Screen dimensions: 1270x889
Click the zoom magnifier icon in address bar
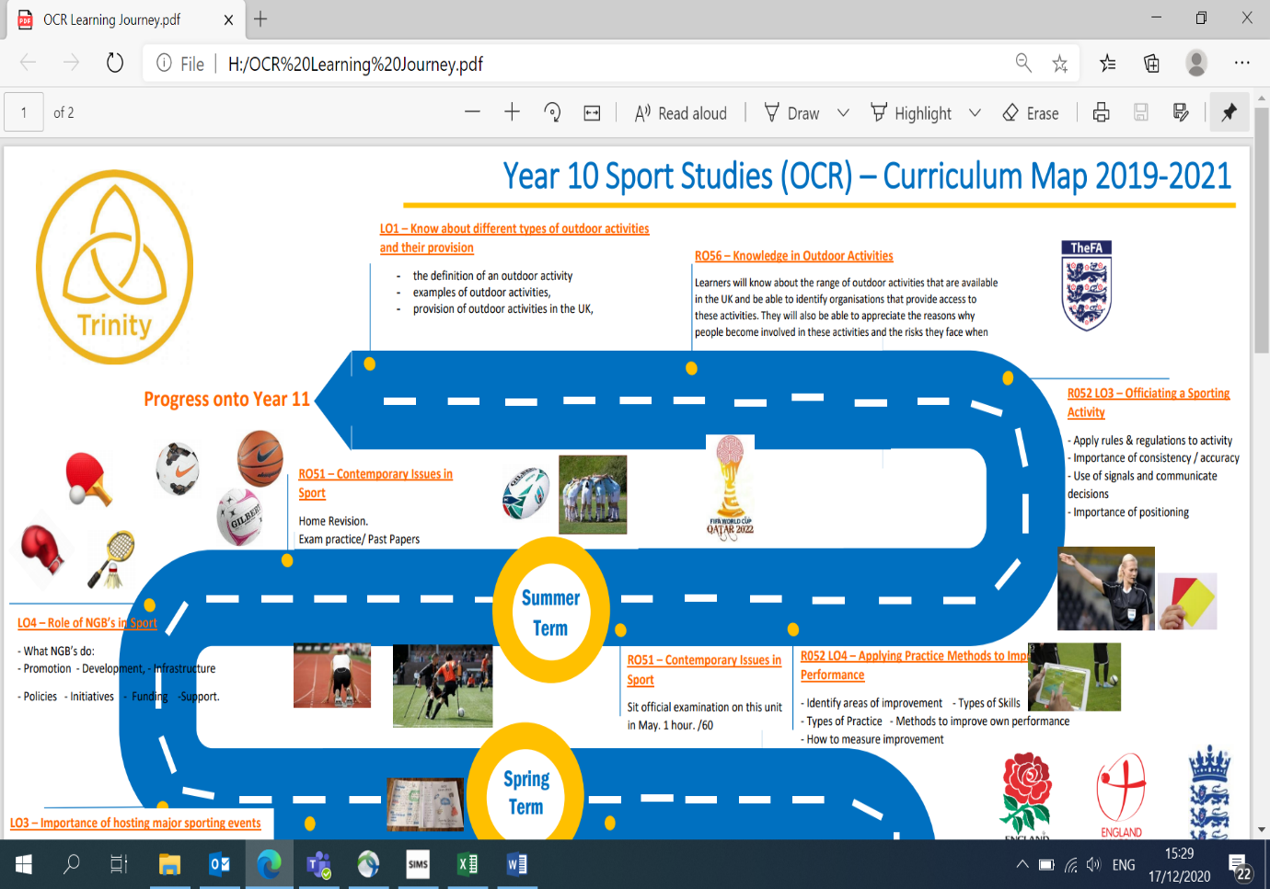(x=1023, y=63)
